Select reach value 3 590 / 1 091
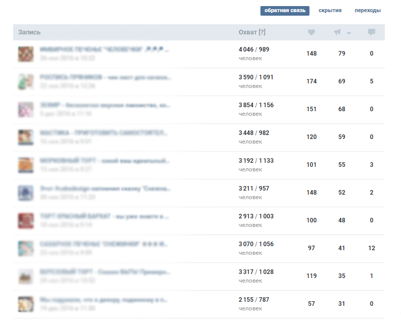 pyautogui.click(x=256, y=77)
